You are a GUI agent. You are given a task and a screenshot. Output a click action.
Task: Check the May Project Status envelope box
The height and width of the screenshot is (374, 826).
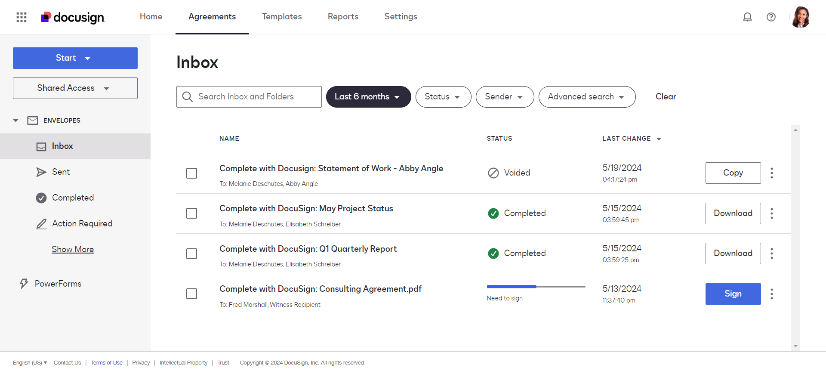[191, 213]
